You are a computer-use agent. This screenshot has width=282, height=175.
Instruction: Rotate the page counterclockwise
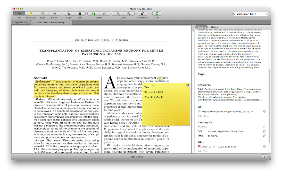tap(93, 13)
